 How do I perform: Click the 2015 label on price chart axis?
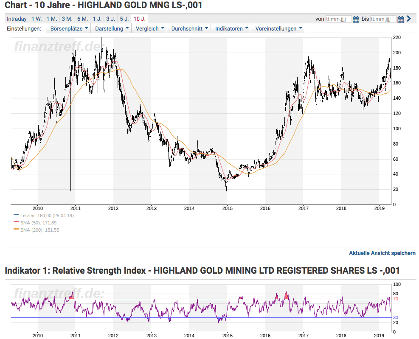[228, 208]
